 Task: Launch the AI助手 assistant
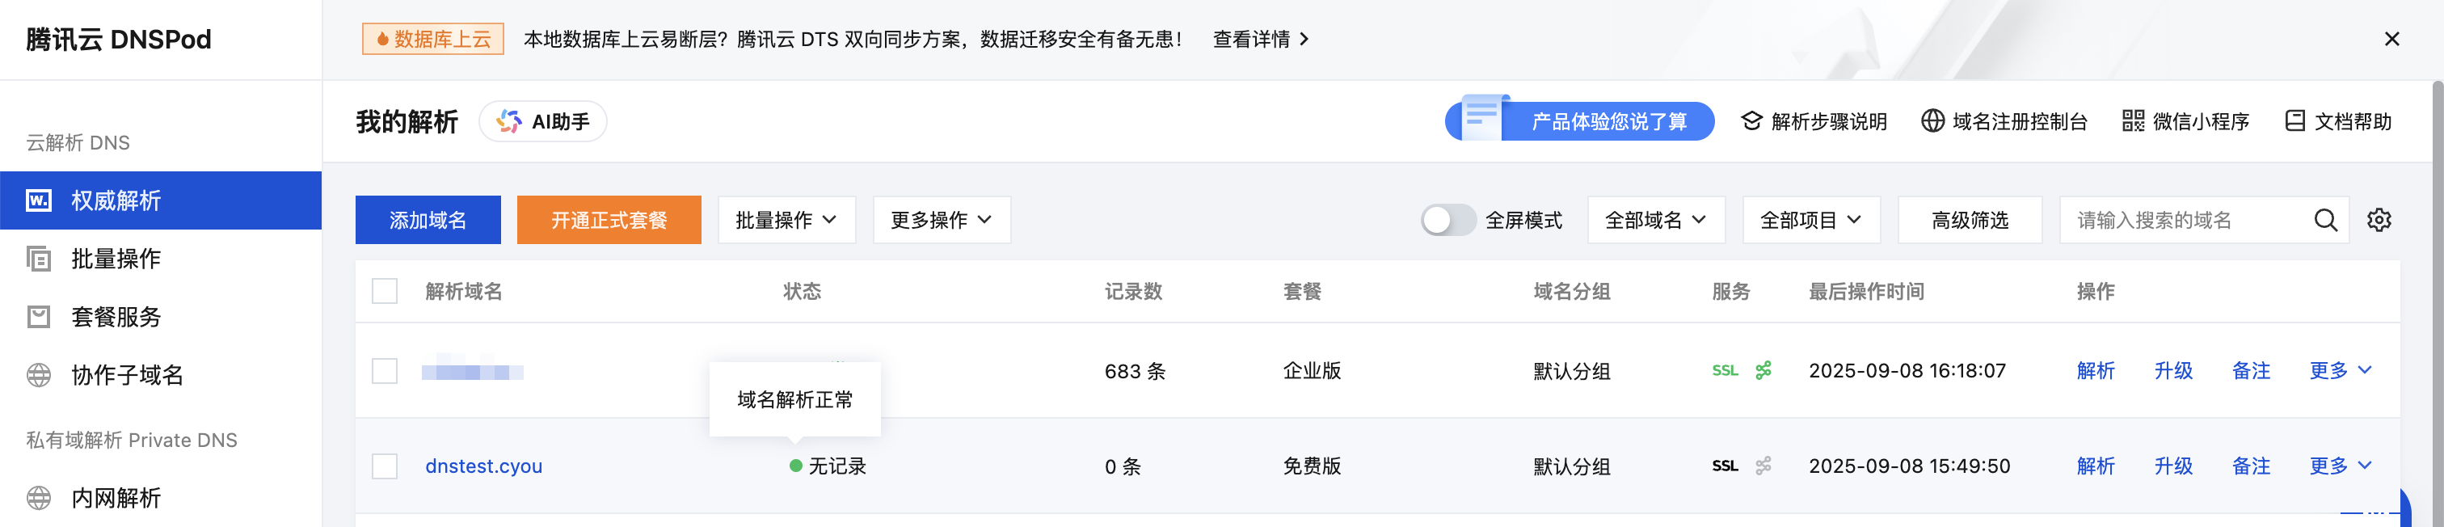tap(542, 120)
